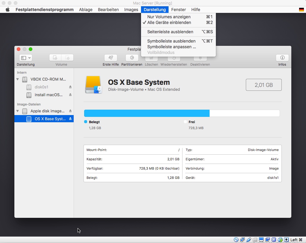Collapse the VBOX CD-ROM disclosure triangle

(18, 79)
